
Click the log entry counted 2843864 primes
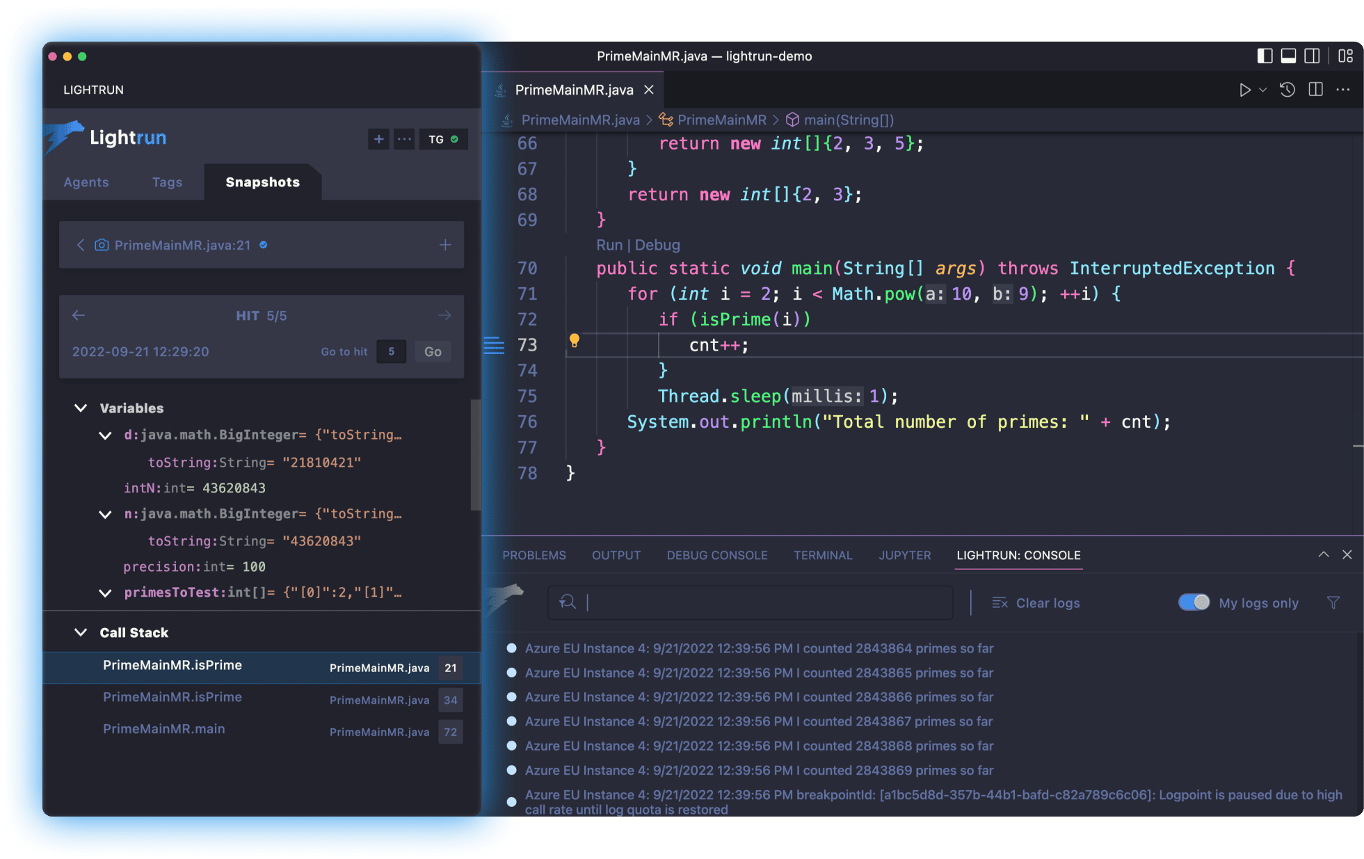[759, 649]
